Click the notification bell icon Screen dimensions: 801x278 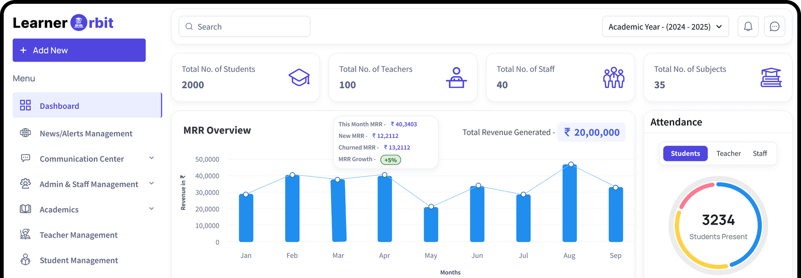(x=748, y=27)
